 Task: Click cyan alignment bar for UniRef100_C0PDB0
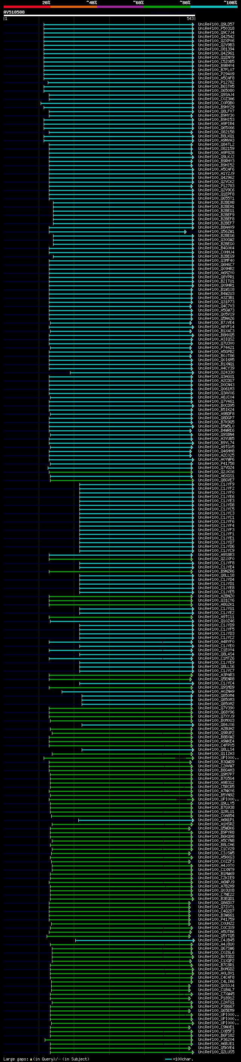(x=117, y=103)
